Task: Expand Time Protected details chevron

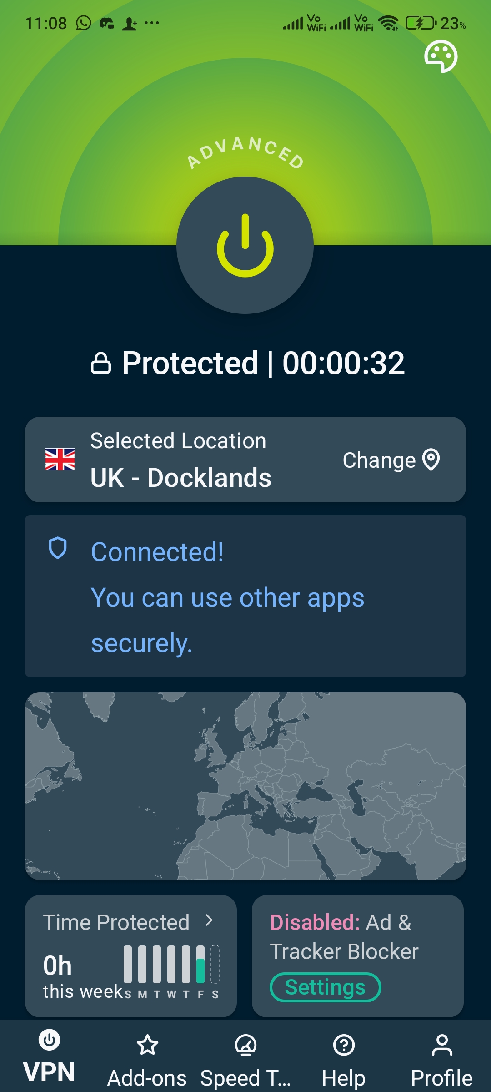Action: pyautogui.click(x=209, y=920)
